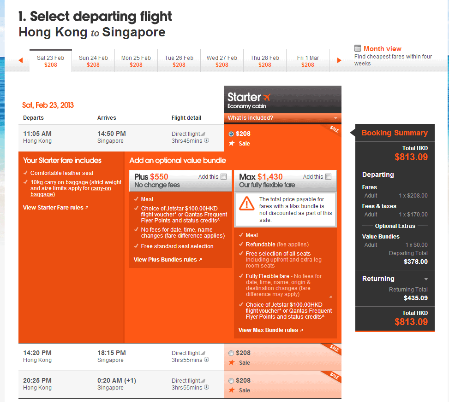This screenshot has width=449, height=402.
Task: Expand the 'What is included?' dropdown
Action: click(282, 118)
